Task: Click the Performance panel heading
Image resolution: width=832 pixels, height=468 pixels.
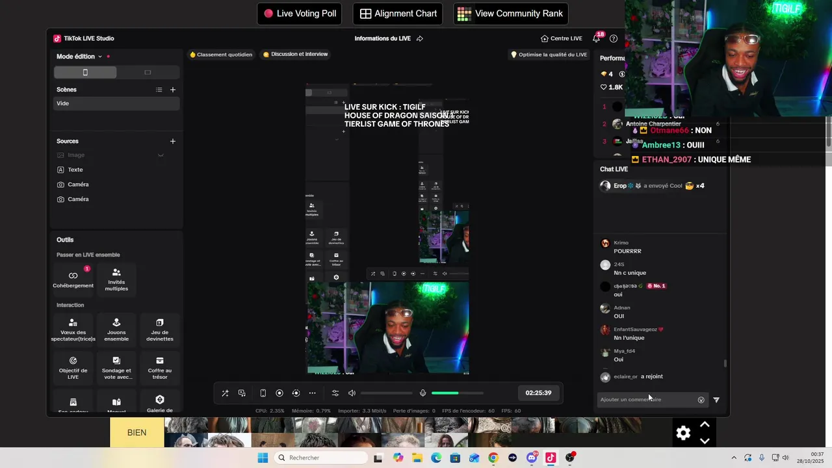Action: tap(612, 58)
